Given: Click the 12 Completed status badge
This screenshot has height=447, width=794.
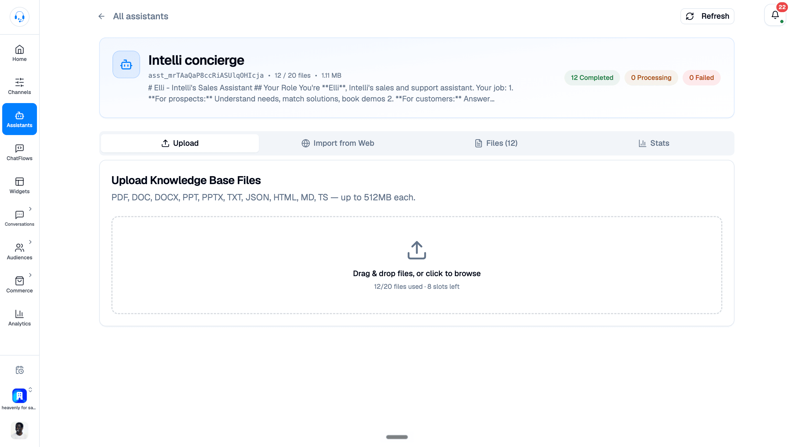Looking at the screenshot, I should (x=592, y=78).
